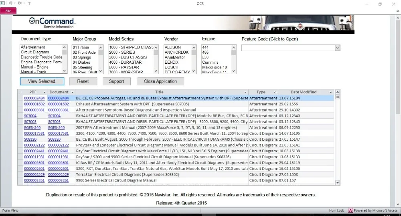Select BENDIX in Vendor list
Screen dimensions: 401x216
coord(172,63)
